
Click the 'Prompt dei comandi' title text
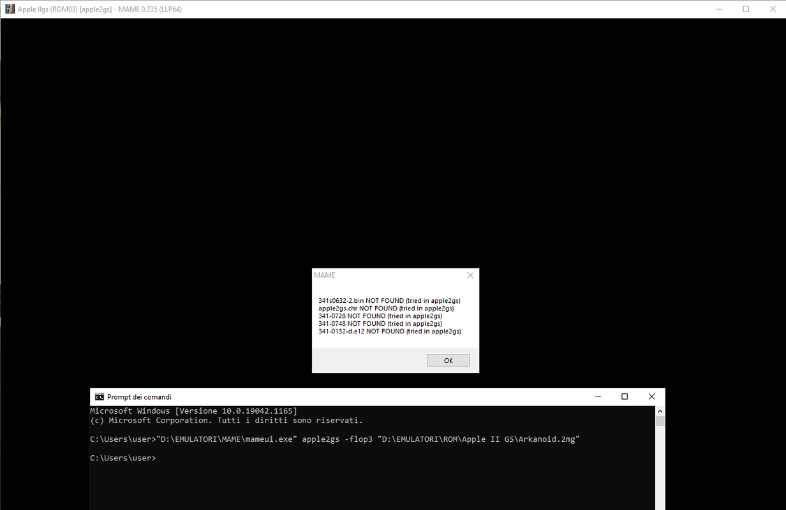tap(139, 397)
